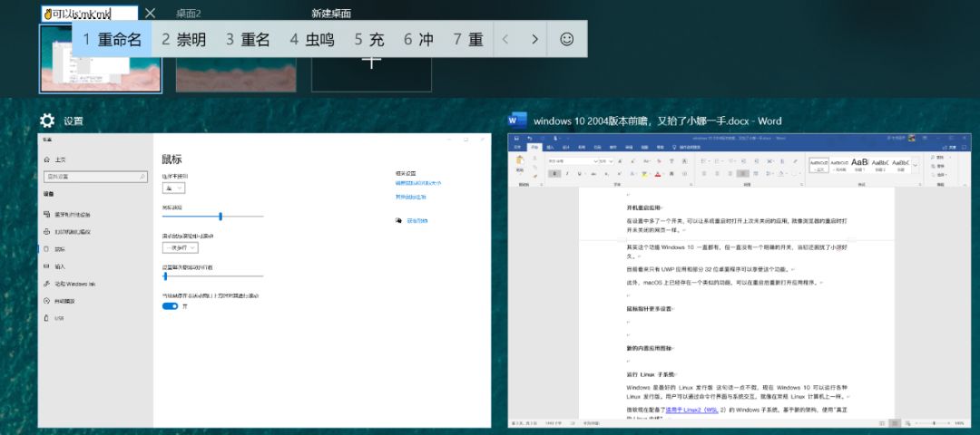Screen dimensions: 980x435
Task: Go to next IME candidate page arrow
Action: [534, 39]
